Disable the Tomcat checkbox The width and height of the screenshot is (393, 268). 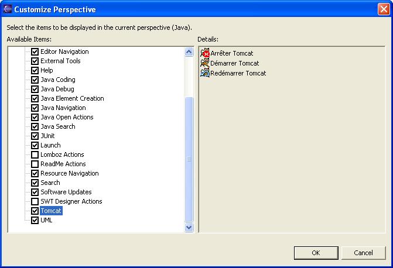coord(35,211)
